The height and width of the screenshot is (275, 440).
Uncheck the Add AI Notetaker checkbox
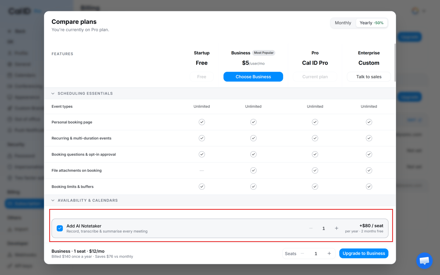coord(60,228)
